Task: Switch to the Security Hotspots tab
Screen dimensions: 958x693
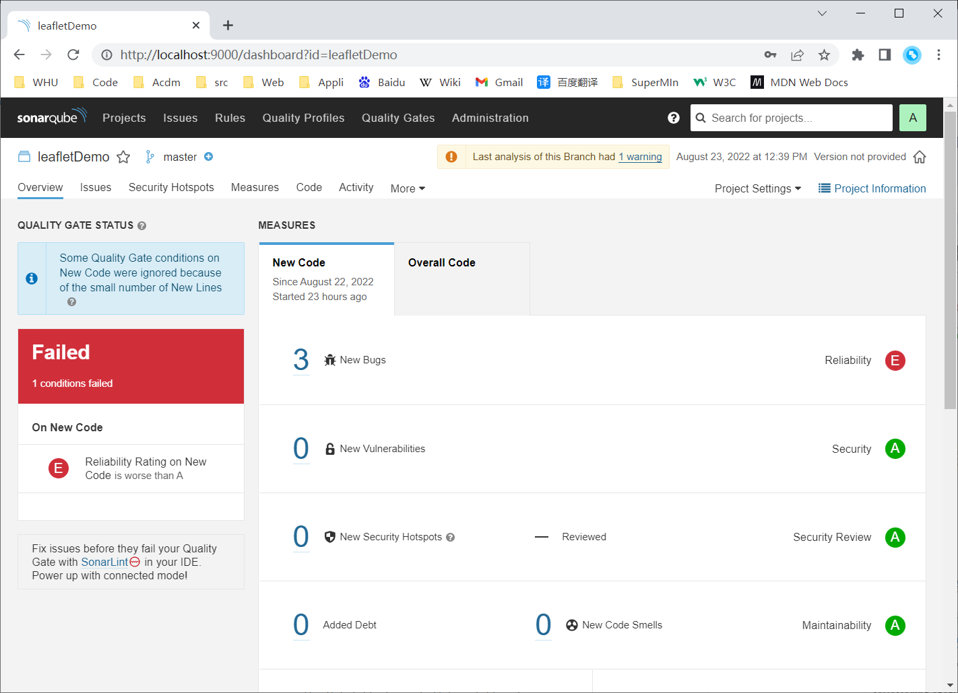Action: [x=171, y=188]
